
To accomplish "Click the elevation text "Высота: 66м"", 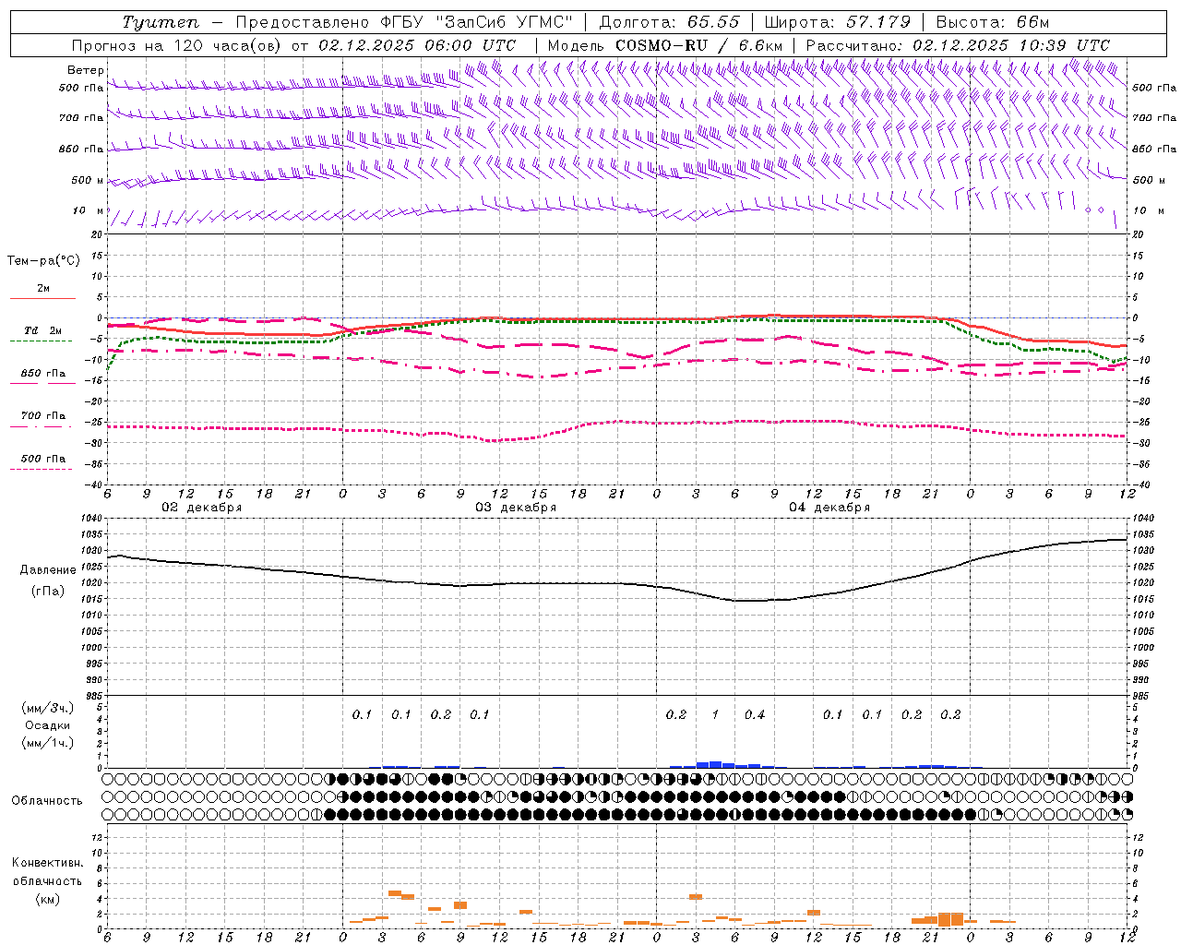I will click(x=993, y=22).
